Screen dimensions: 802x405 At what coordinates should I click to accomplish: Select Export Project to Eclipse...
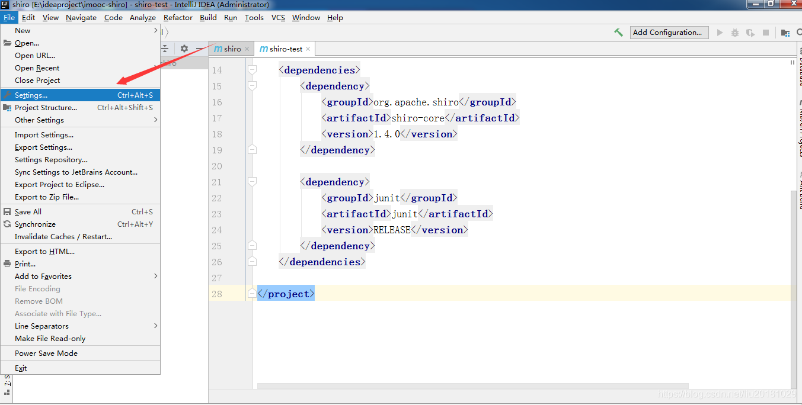[81, 184]
